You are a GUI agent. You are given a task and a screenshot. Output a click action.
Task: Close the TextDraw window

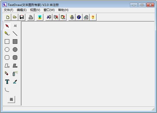tap(150, 5)
